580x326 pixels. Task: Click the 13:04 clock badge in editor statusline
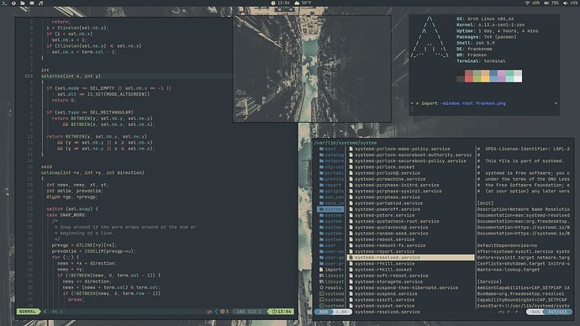pyautogui.click(x=282, y=312)
